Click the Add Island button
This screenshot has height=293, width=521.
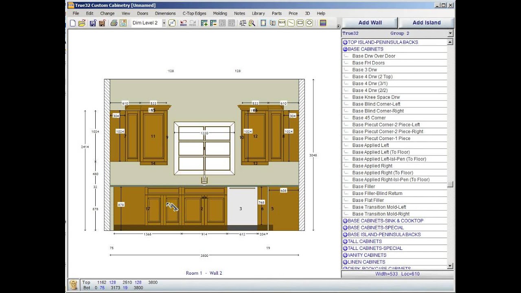point(426,23)
